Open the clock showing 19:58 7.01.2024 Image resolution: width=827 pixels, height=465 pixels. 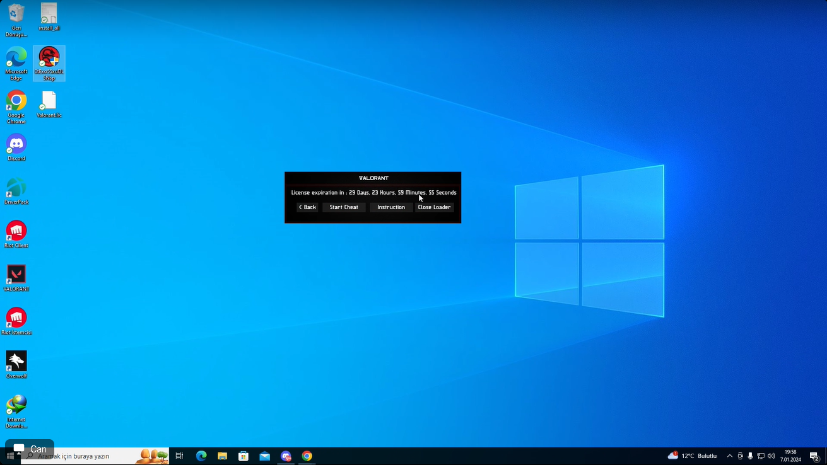[790, 456]
